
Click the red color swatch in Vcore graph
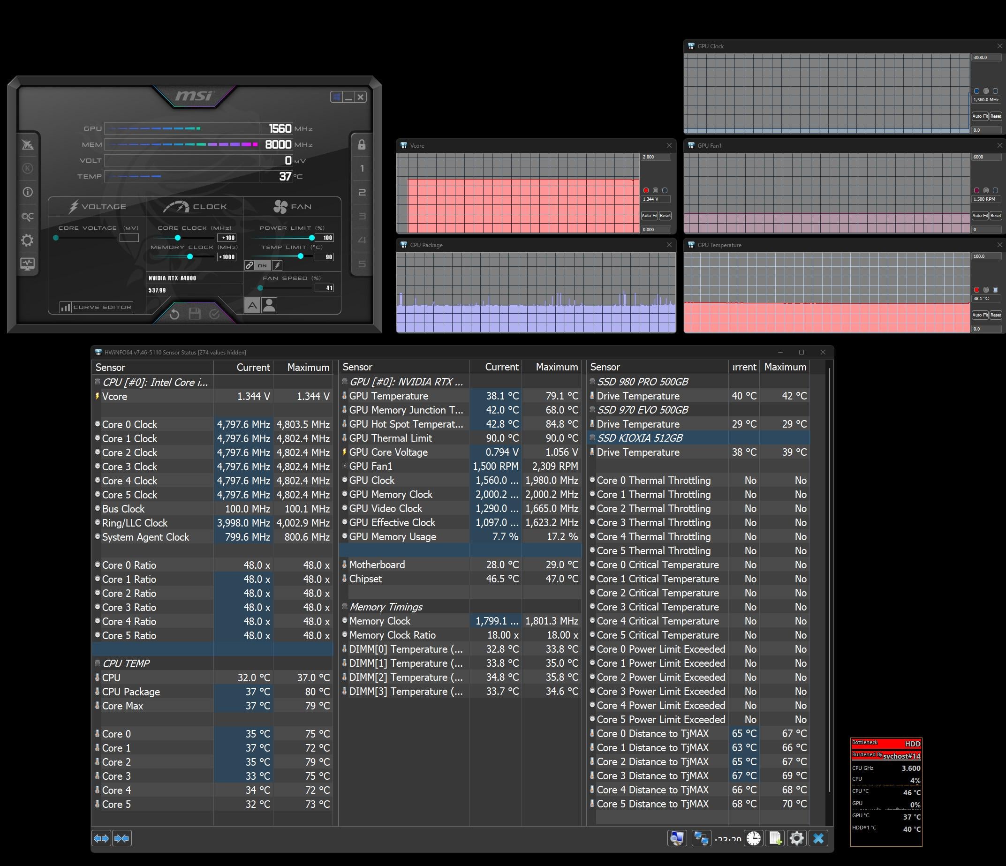646,190
